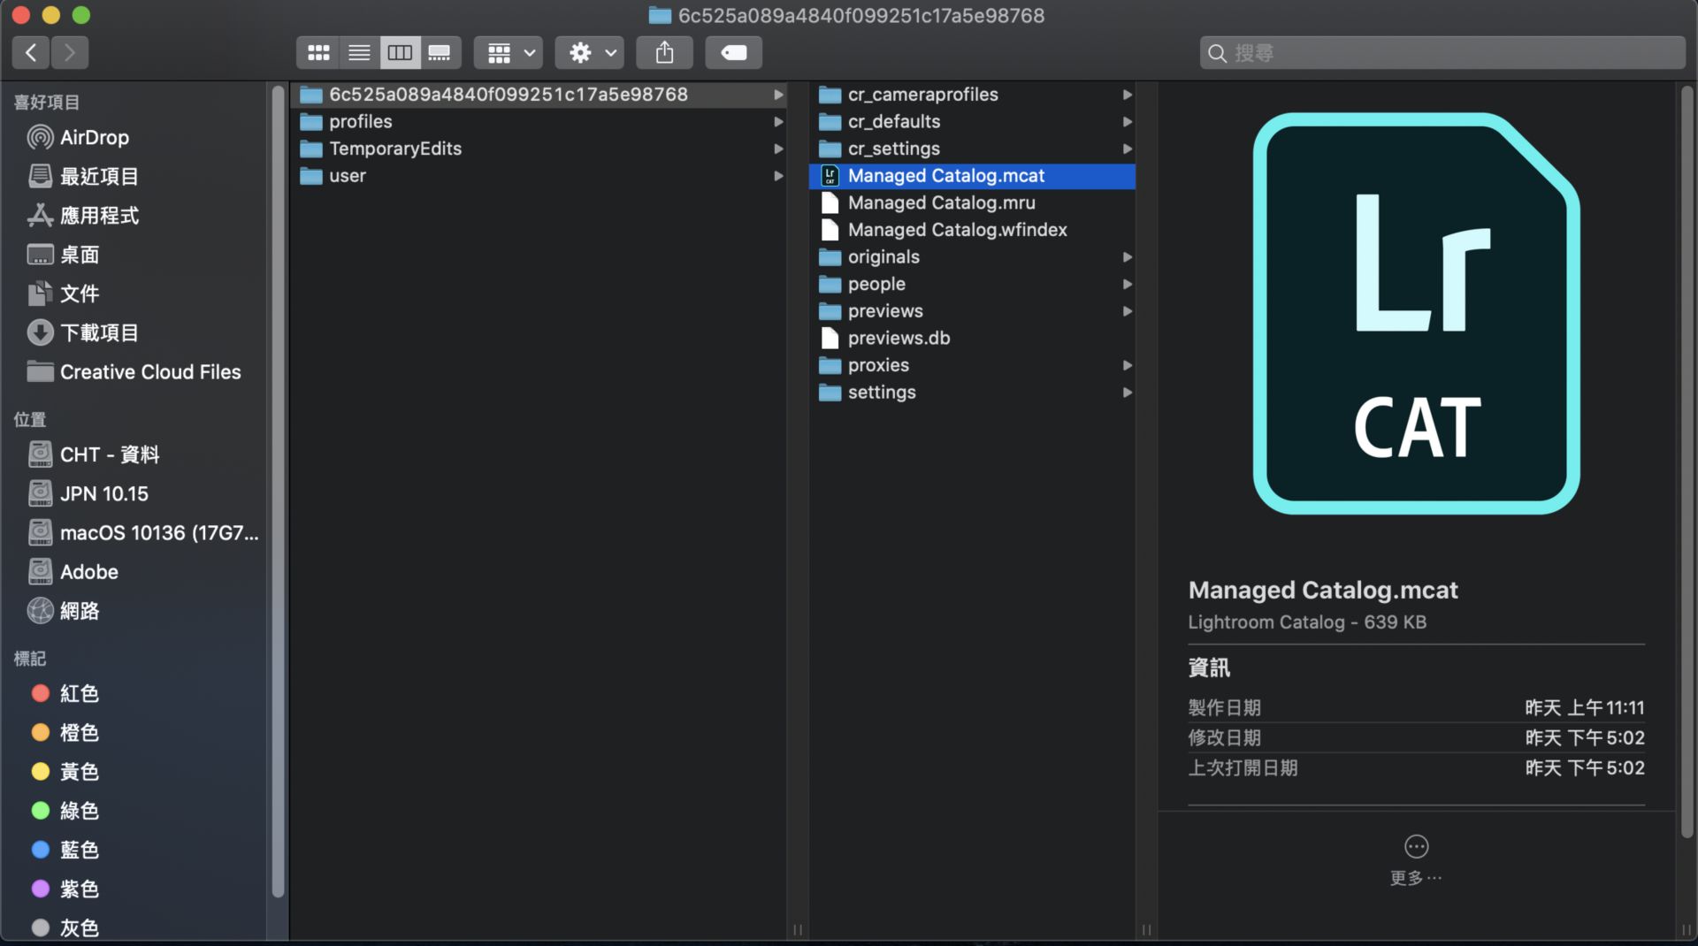The image size is (1698, 946).
Task: Expand the user folder chevron
Action: pos(778,176)
